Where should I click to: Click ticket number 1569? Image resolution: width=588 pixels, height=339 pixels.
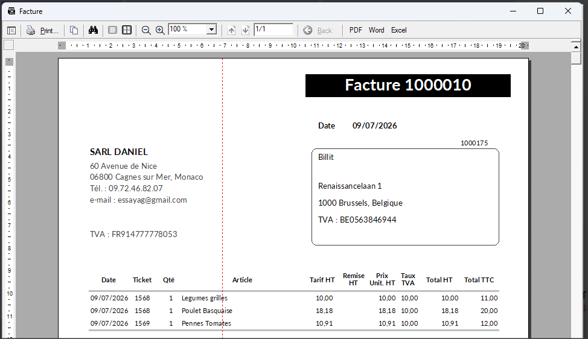[142, 324]
